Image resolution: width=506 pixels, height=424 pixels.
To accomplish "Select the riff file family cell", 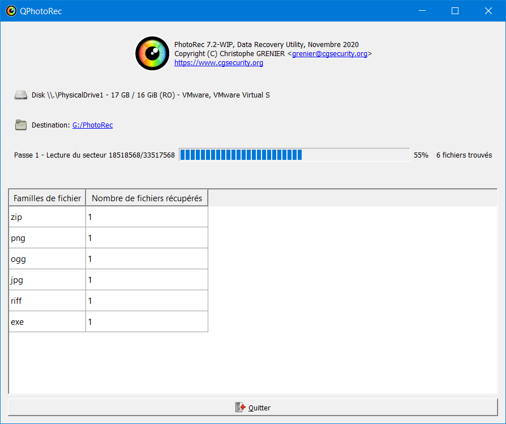I will tap(47, 300).
